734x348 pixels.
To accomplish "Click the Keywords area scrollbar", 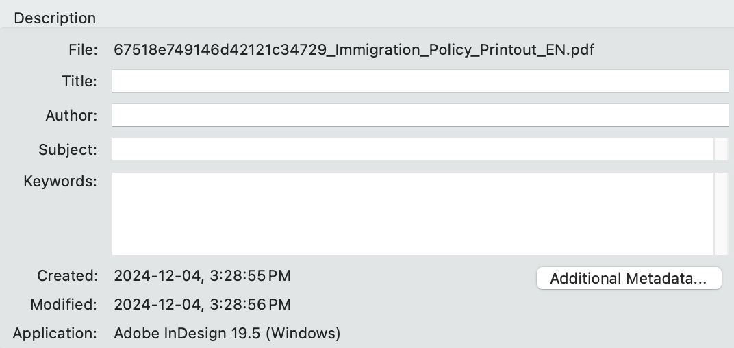I will (720, 213).
